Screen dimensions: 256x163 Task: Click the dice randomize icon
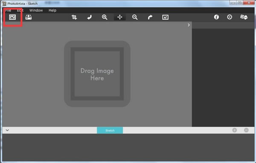point(244,17)
